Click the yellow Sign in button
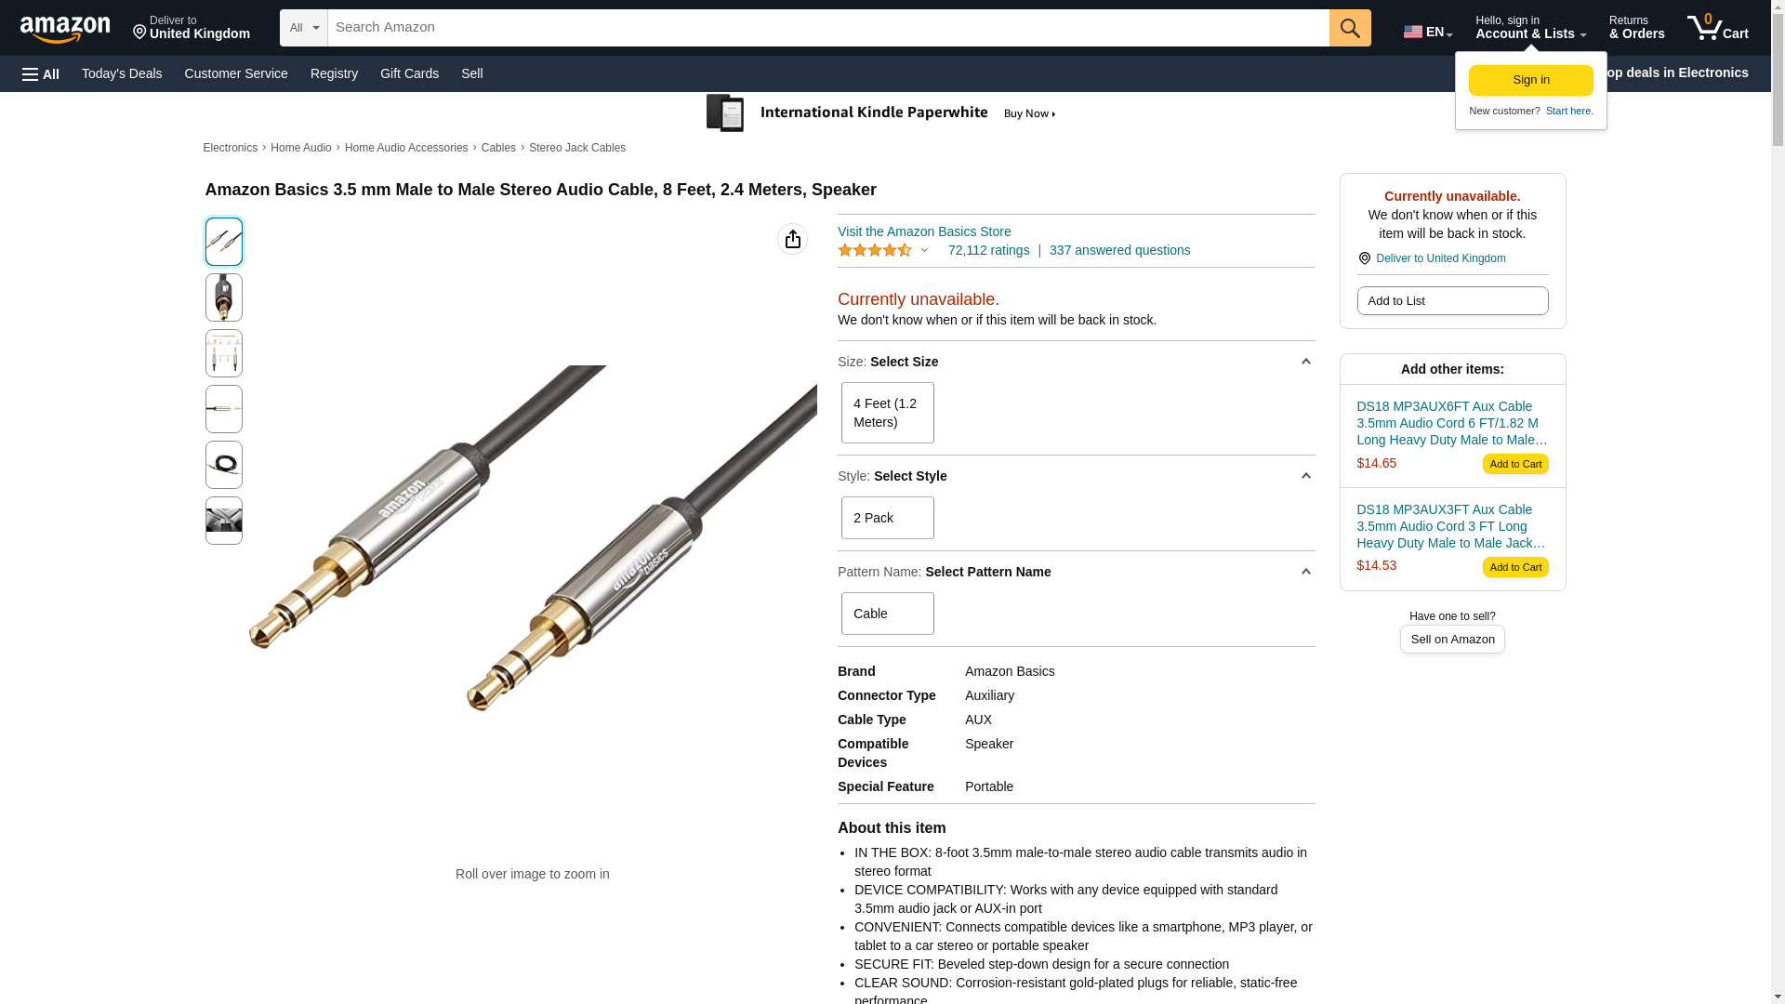Viewport: 1785px width, 1004px height. pos(1530,80)
